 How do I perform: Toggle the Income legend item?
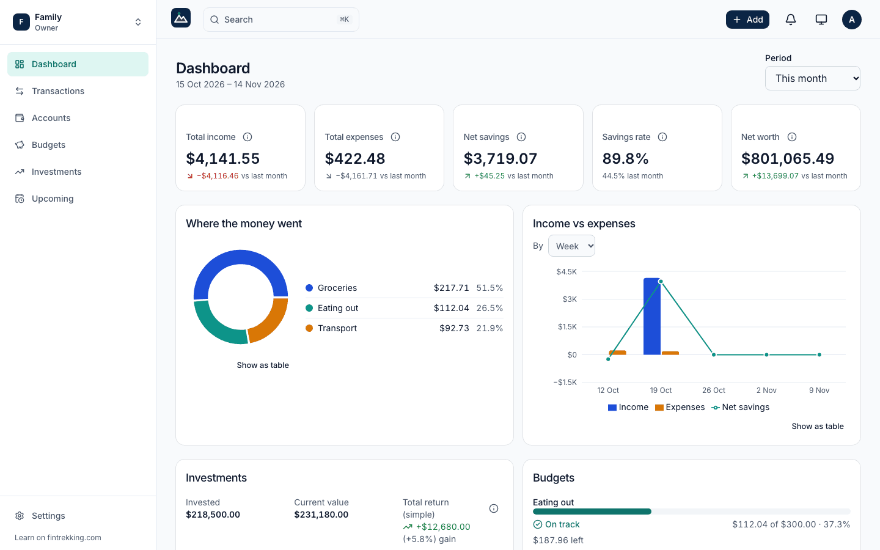point(628,408)
